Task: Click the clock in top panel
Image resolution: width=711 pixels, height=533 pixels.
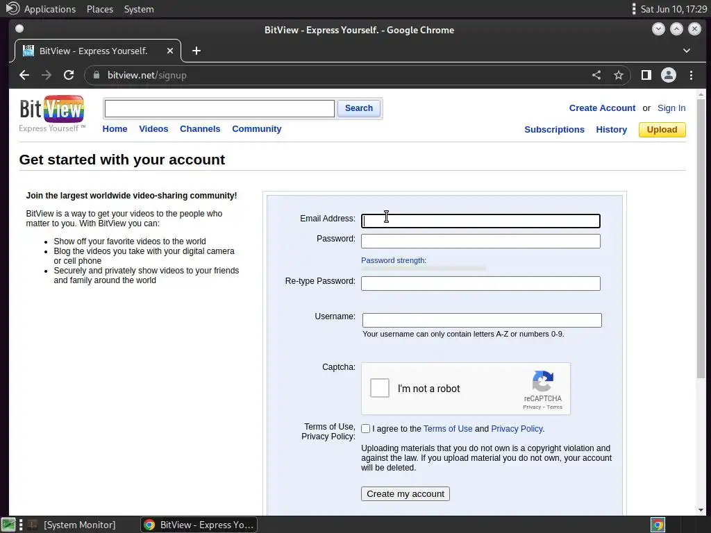Action: pyautogui.click(x=674, y=9)
